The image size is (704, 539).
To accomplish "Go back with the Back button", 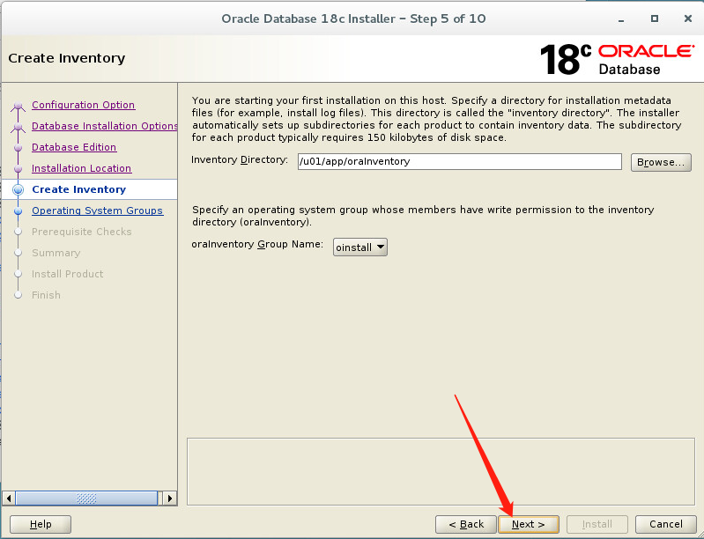I will (466, 524).
